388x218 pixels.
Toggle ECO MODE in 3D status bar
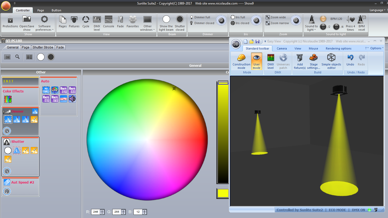tap(337, 210)
